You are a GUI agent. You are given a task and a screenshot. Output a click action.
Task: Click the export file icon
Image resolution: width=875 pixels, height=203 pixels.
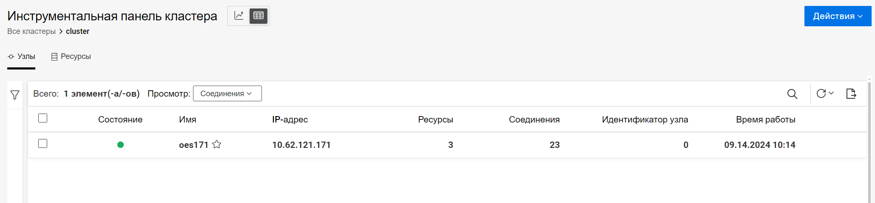pos(851,94)
